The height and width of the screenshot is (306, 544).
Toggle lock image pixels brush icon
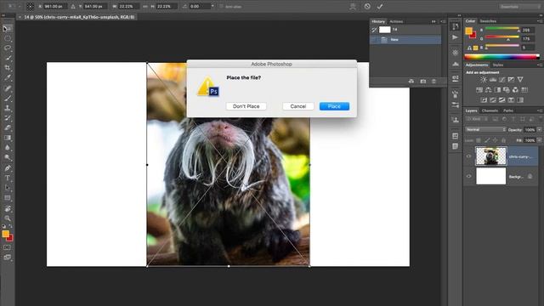[x=487, y=140]
